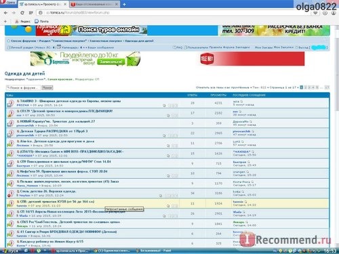Open the highlighted детский трикотаж КУЗЯ topic
The height and width of the screenshot is (254, 339).
click(57, 201)
